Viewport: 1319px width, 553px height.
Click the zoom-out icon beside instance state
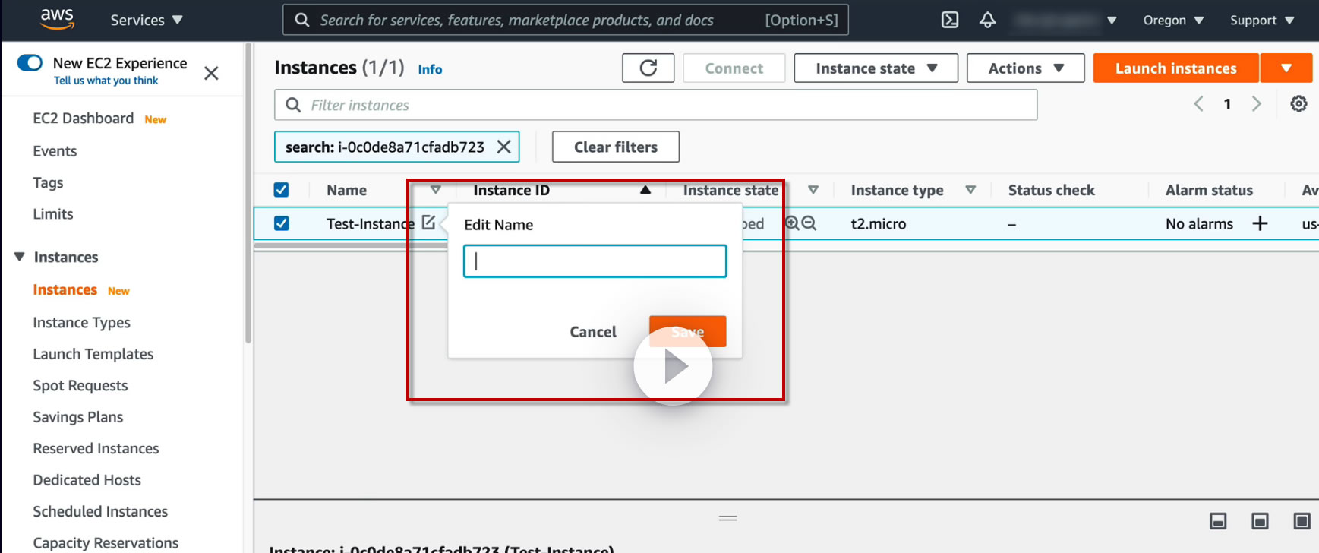pos(809,223)
